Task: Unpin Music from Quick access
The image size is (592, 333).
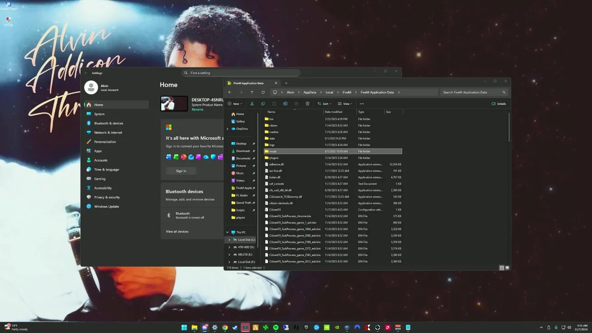Action: pos(254,173)
